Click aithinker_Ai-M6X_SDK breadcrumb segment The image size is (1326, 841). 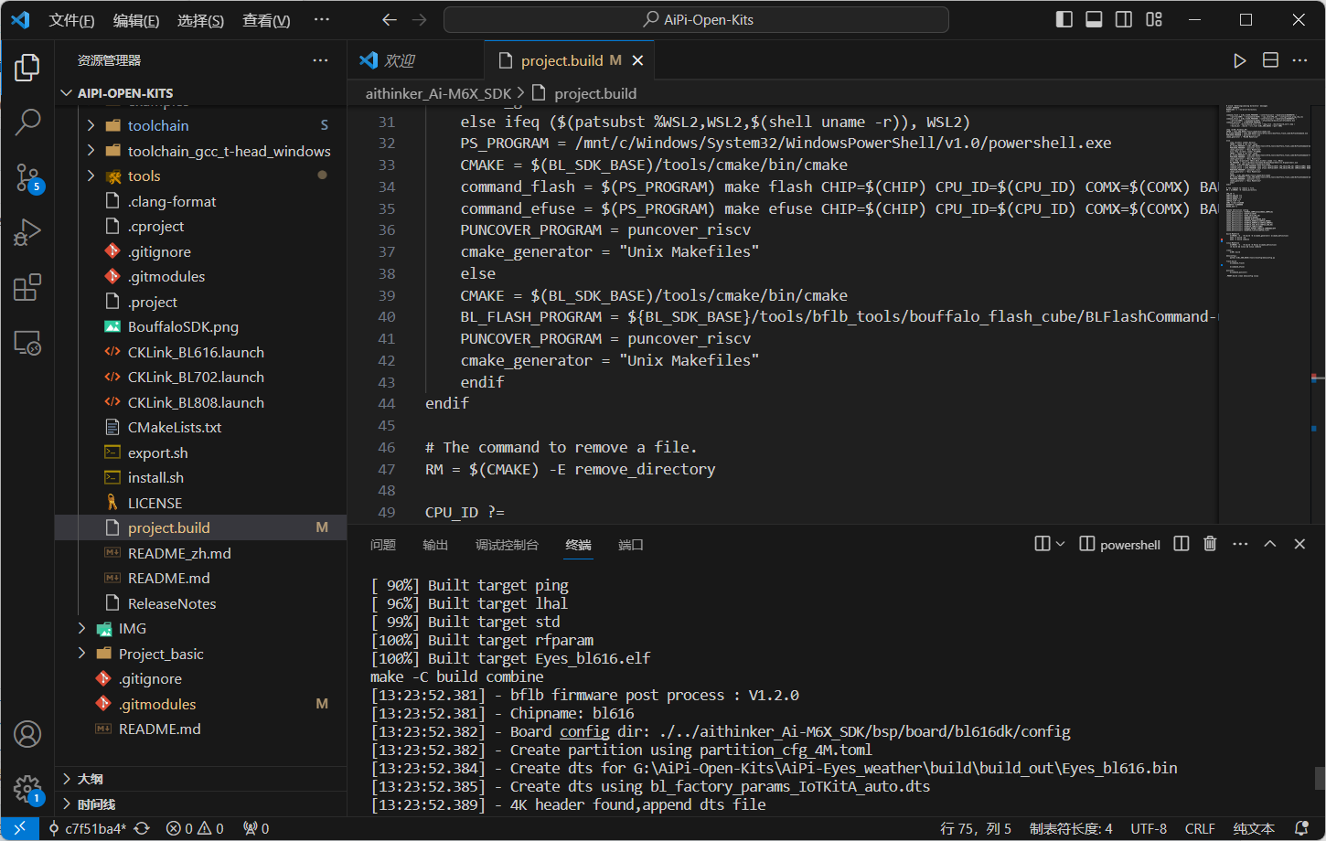pyautogui.click(x=438, y=93)
